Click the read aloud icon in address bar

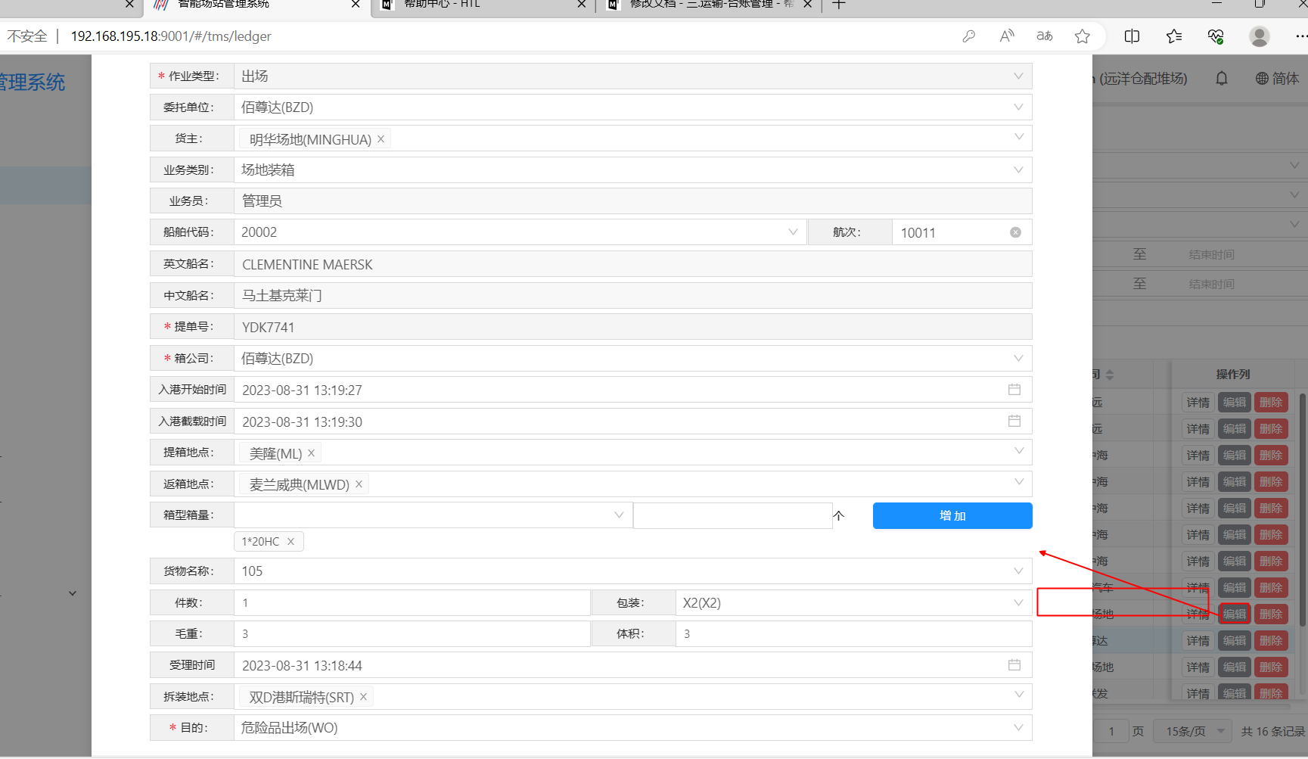click(1006, 36)
